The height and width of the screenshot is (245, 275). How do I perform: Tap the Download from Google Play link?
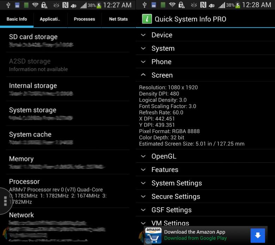tap(195, 238)
